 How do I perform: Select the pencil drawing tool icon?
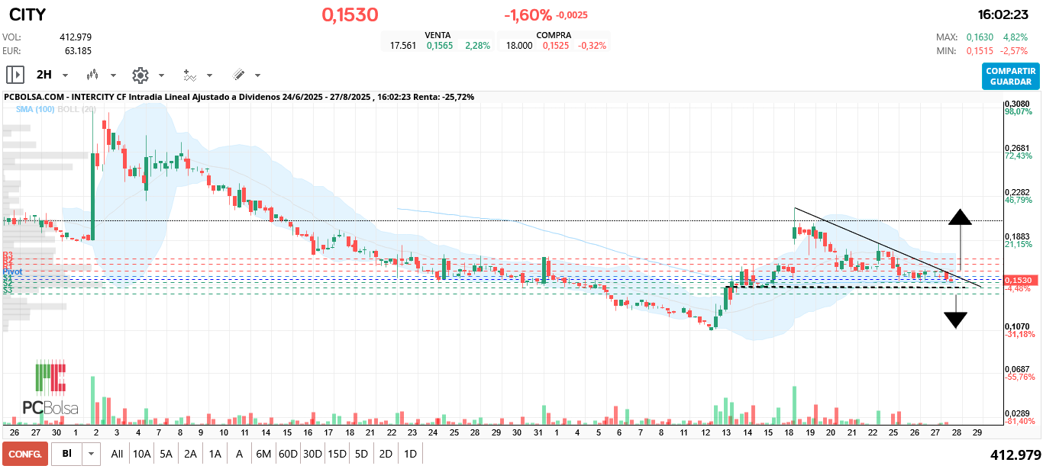238,75
